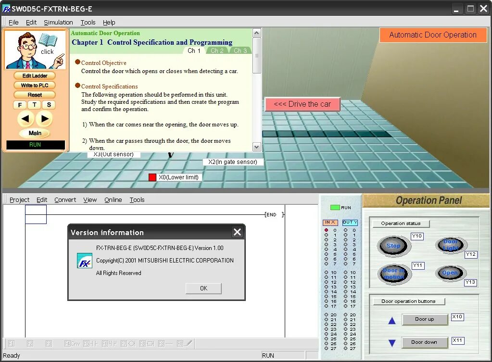Click the instruction panel scrollbar thumb

click(x=257, y=55)
